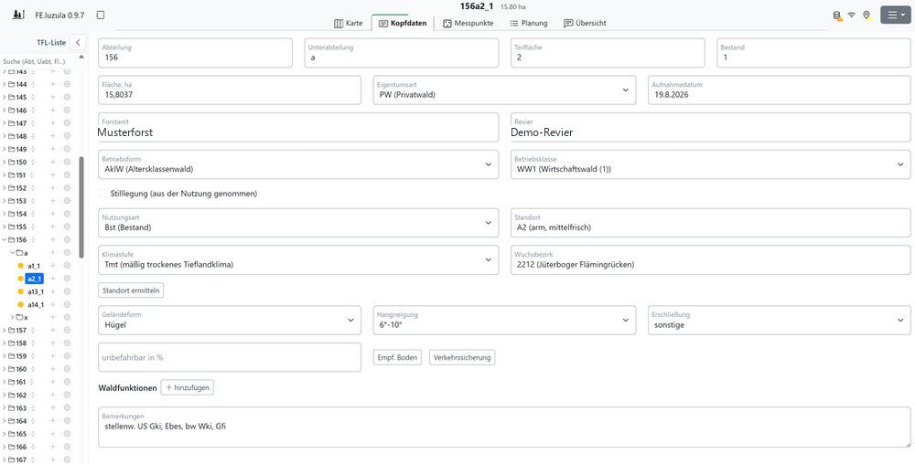The width and height of the screenshot is (915, 464).
Task: Click the GPS location pin icon
Action: 867,16
